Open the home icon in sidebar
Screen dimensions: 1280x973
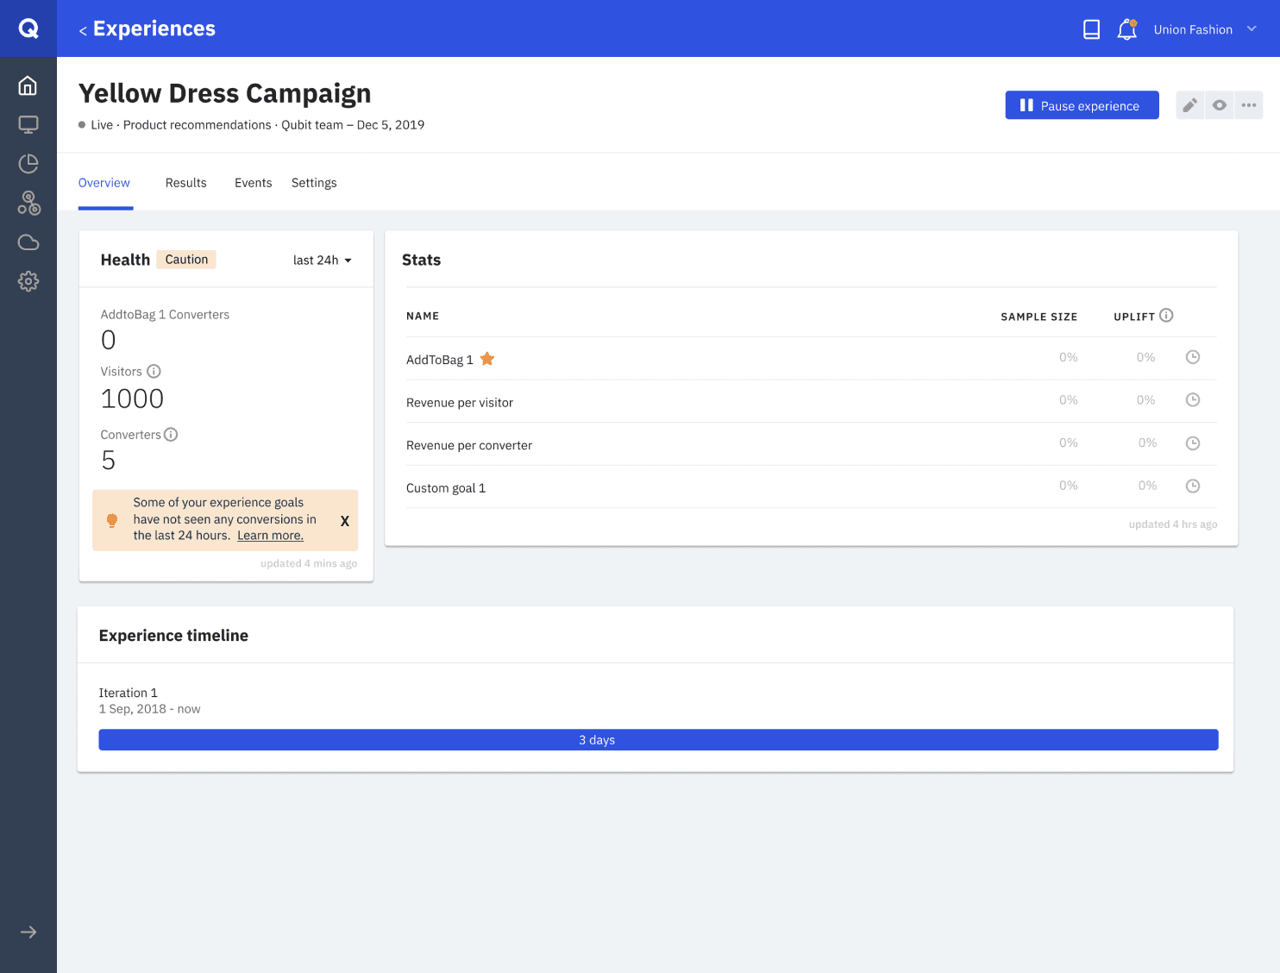coord(28,85)
